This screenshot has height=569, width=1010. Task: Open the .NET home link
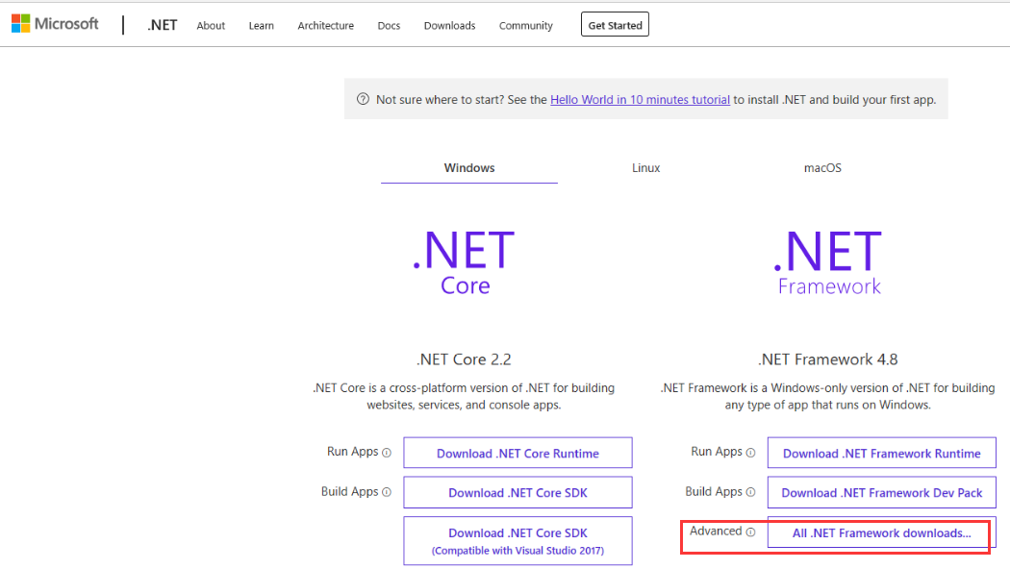162,25
